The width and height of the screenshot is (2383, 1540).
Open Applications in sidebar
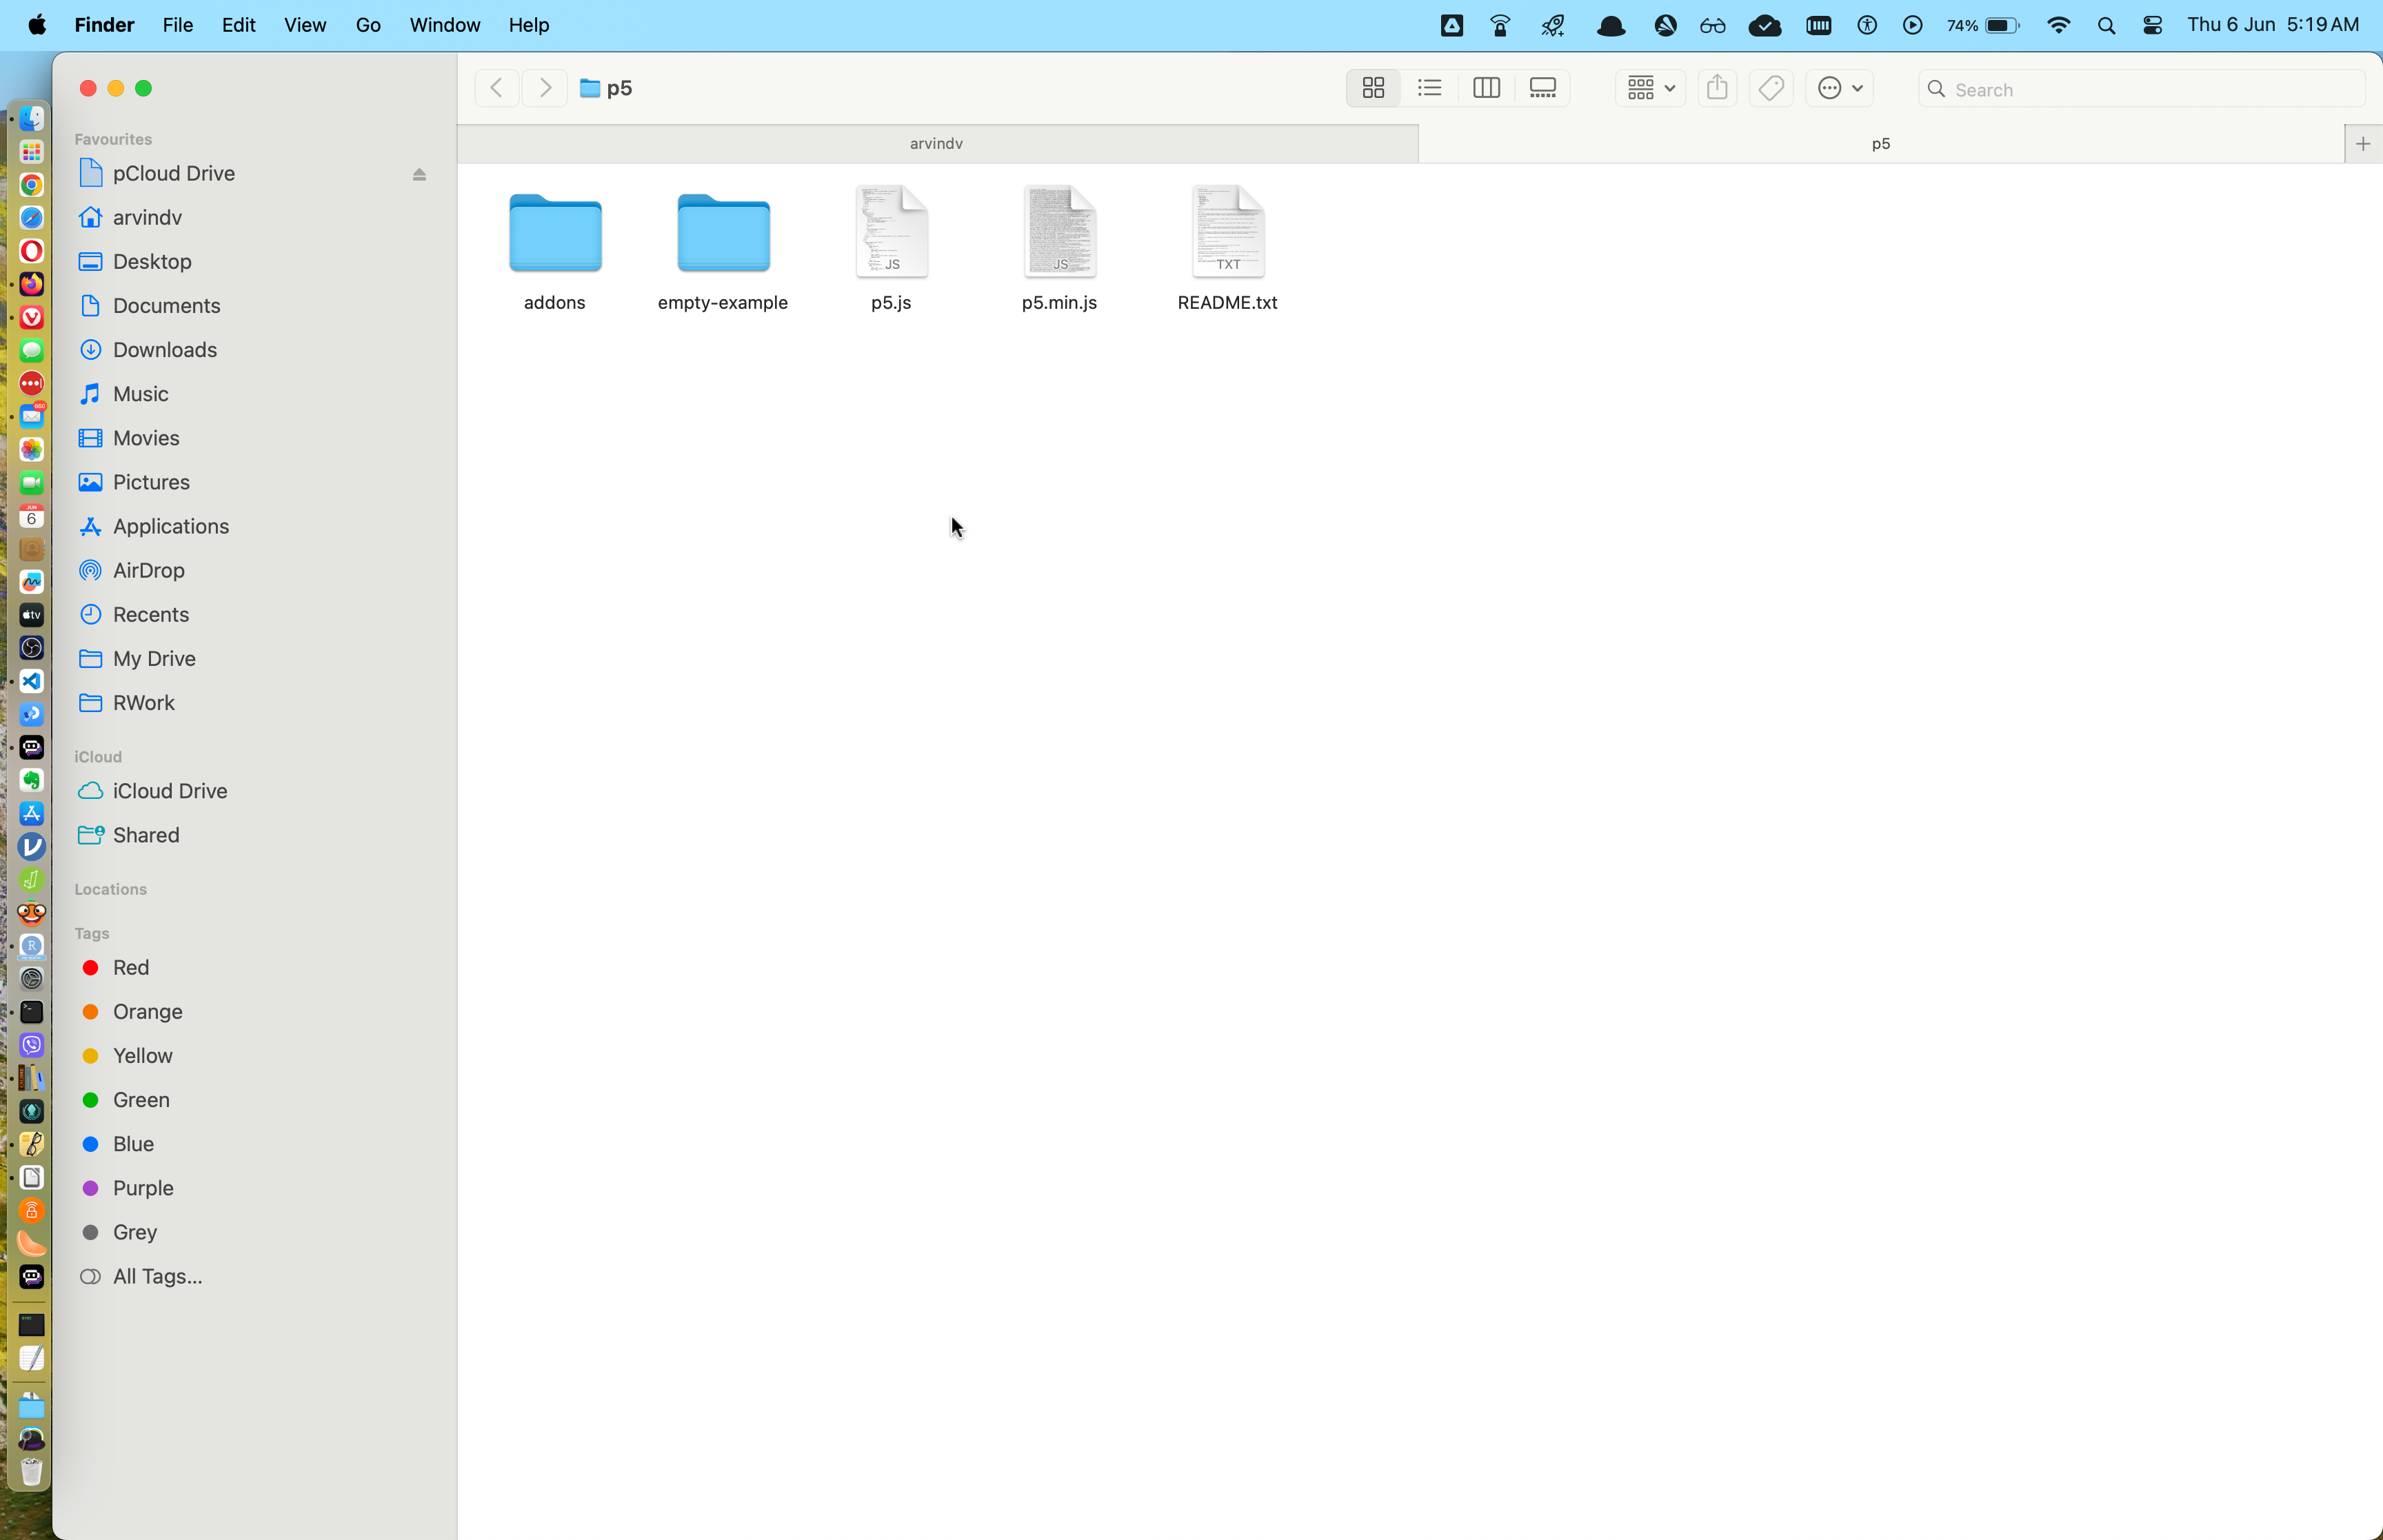171,526
